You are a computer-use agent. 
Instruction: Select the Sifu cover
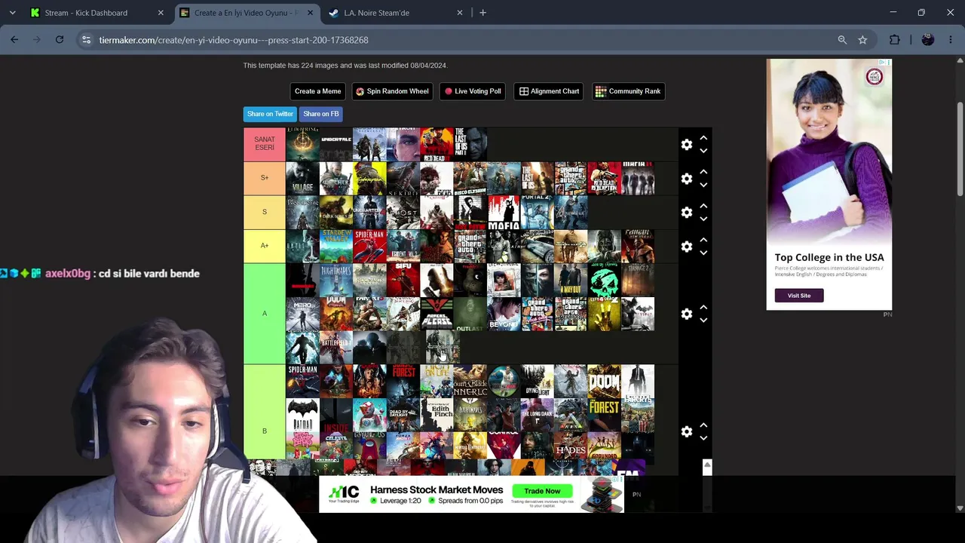click(x=403, y=280)
